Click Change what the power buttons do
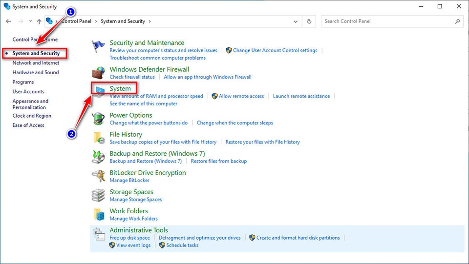469x264 pixels. 149,123
